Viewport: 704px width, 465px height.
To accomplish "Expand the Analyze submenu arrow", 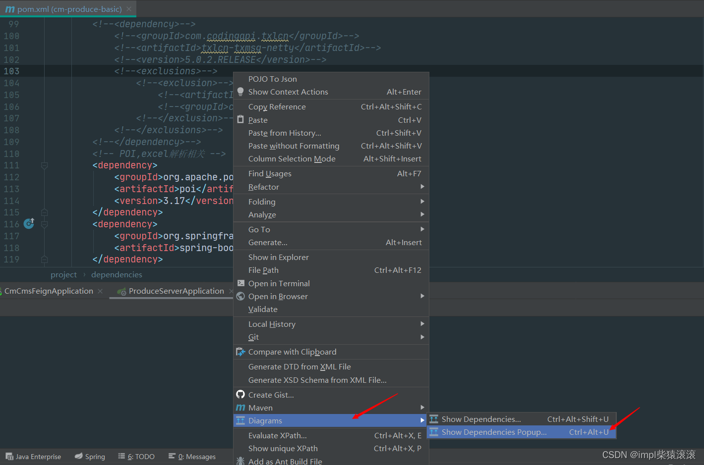I will (422, 214).
